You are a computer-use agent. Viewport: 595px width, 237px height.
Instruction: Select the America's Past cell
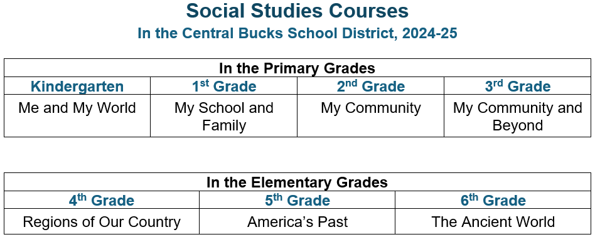297,222
